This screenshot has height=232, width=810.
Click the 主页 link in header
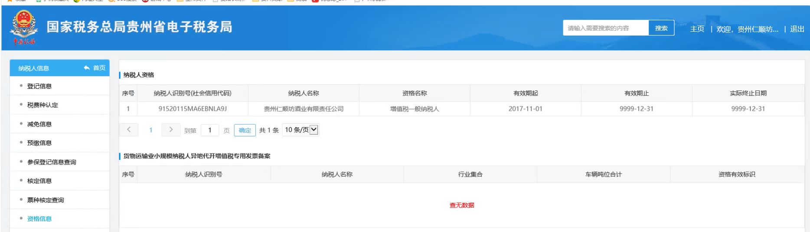point(697,29)
